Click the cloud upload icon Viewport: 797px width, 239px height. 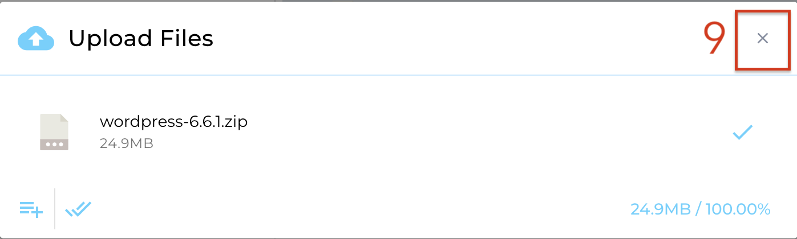[x=36, y=39]
